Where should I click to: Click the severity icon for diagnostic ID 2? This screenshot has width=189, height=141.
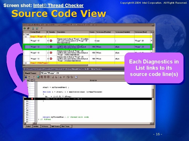coord(51,53)
